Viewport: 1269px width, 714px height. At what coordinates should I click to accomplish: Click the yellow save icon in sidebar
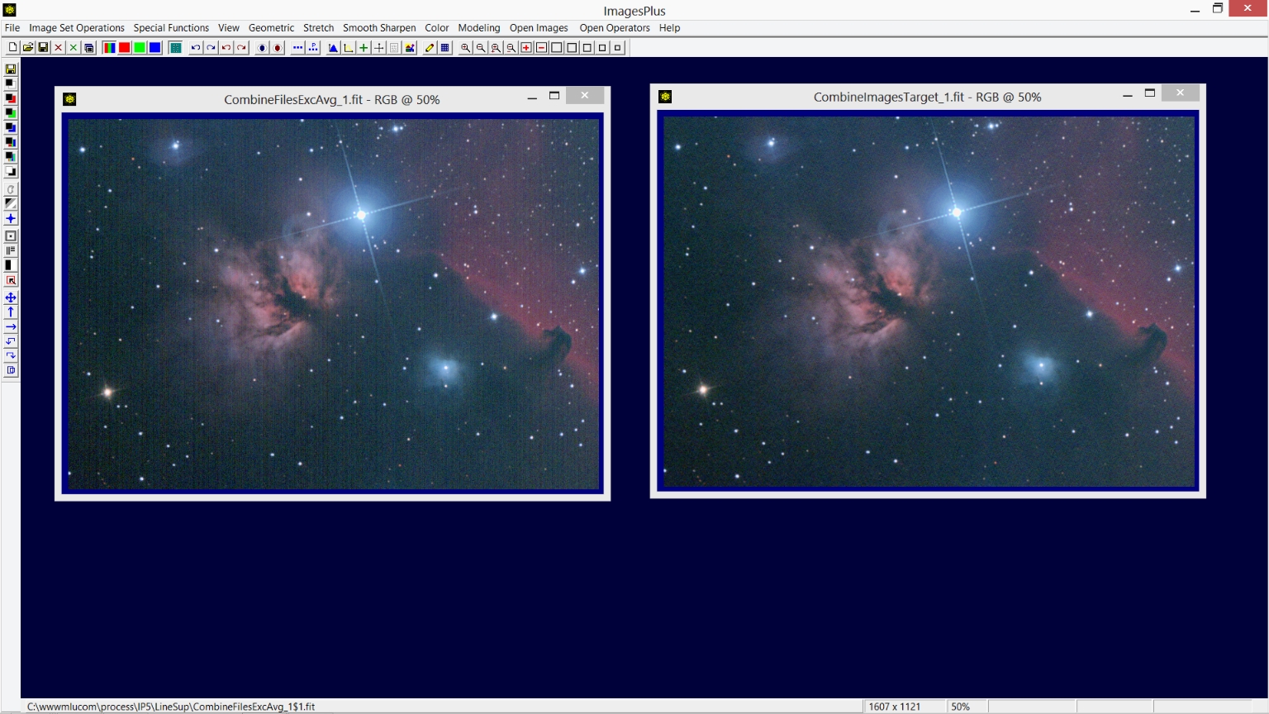11,69
